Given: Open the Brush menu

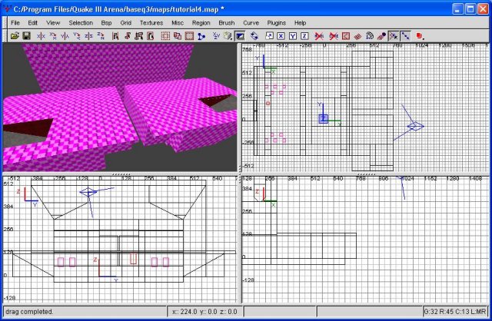Looking at the screenshot, I should (227, 23).
